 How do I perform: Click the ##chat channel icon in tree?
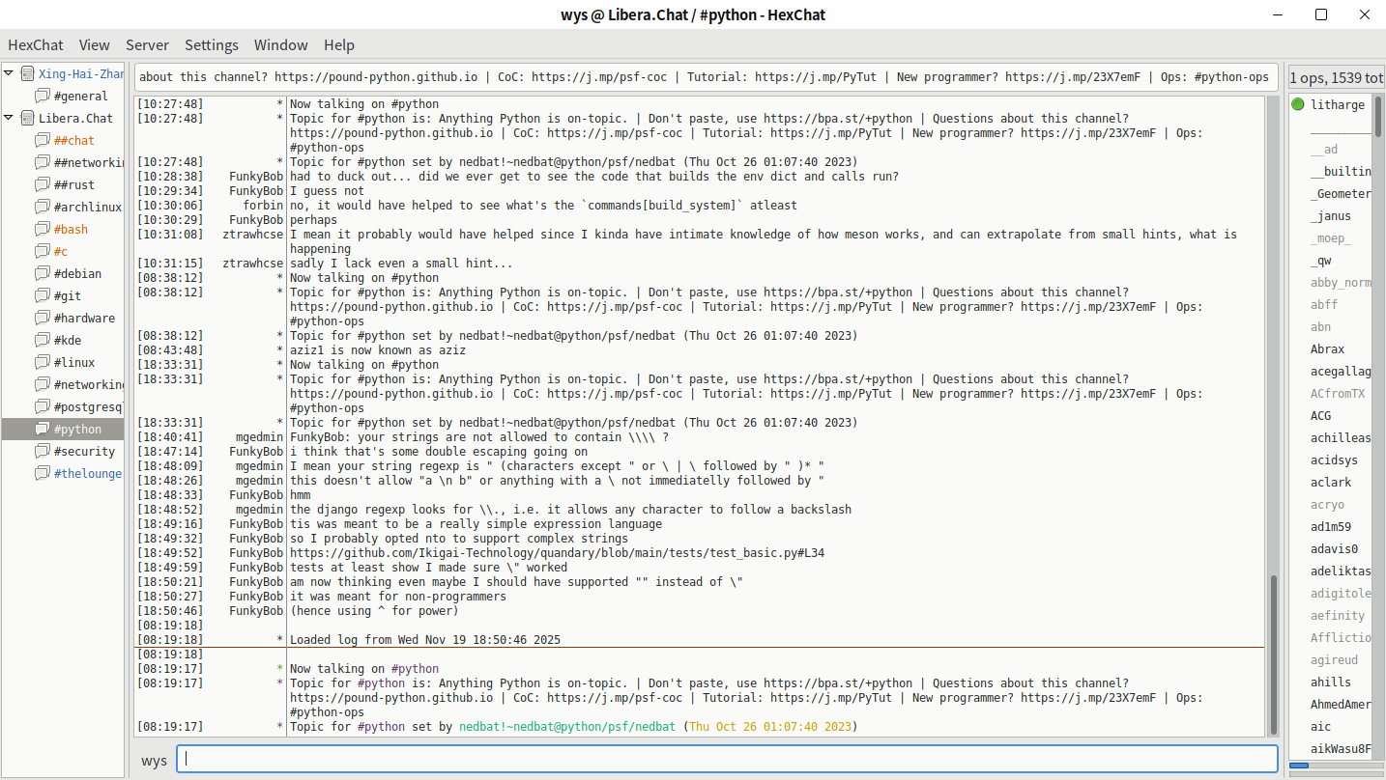(42, 141)
